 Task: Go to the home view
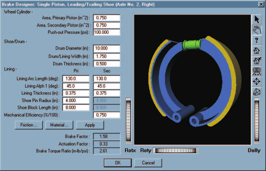coord(257,51)
